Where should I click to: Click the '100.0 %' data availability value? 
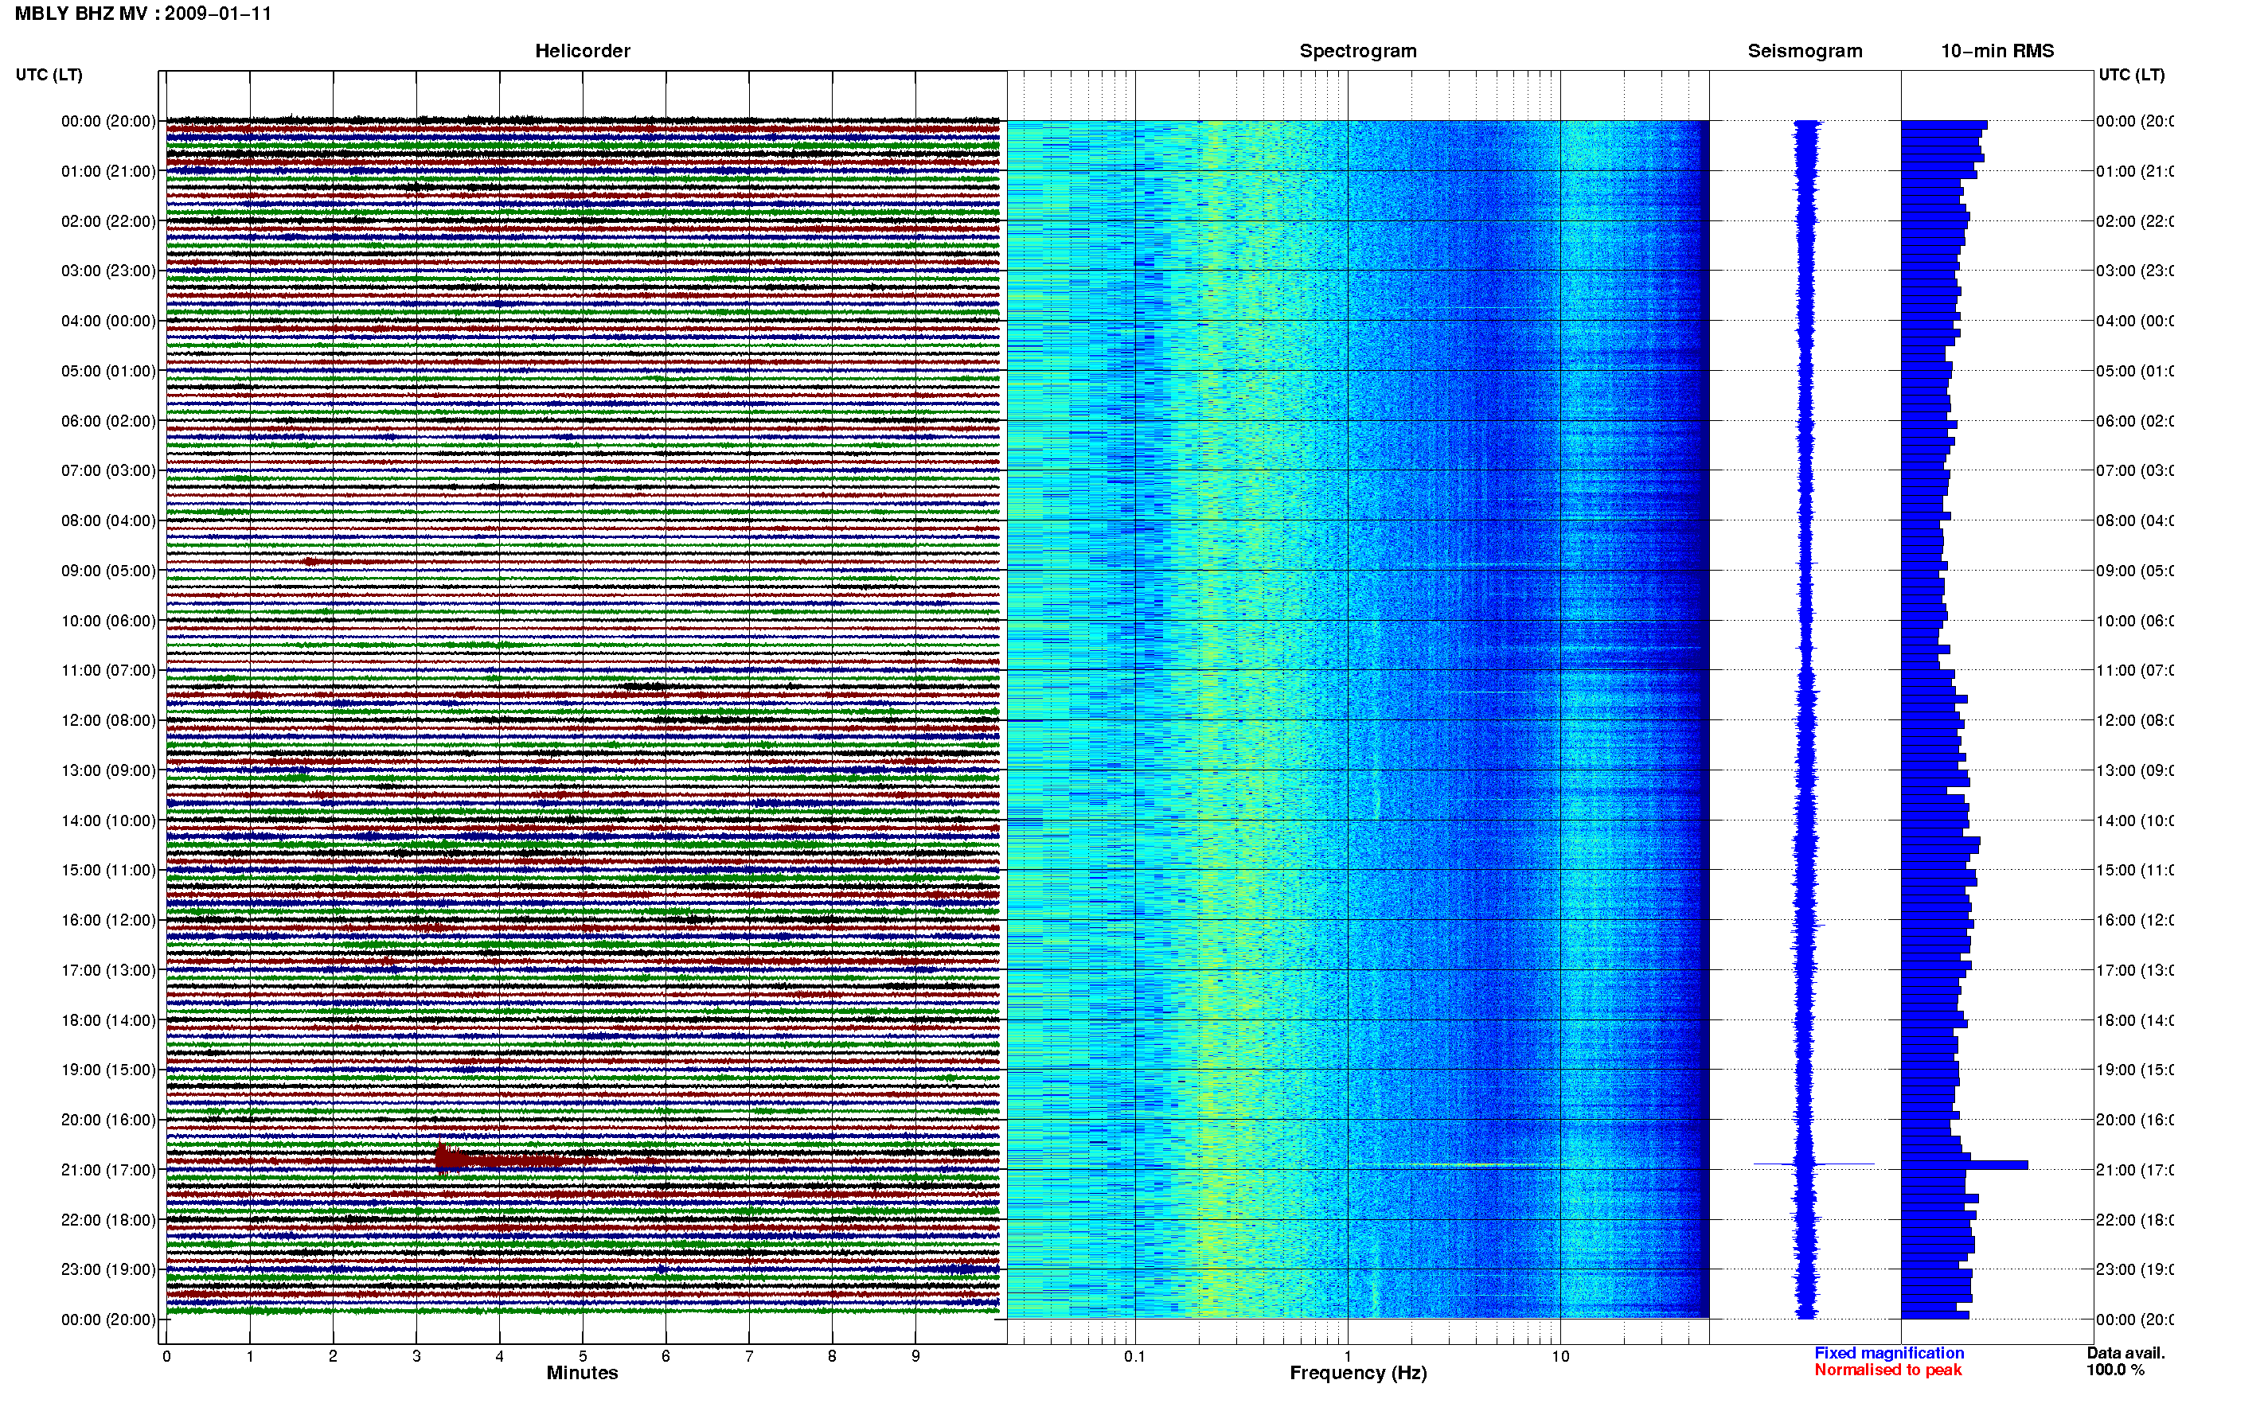(x=2115, y=1370)
